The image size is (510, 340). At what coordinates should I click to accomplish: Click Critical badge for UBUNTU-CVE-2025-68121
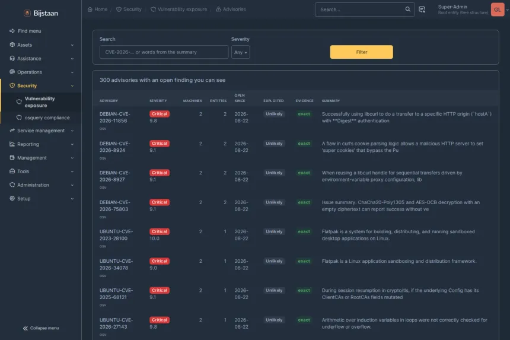[x=160, y=290]
